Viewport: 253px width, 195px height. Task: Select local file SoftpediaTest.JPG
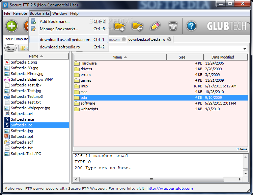click(36, 154)
